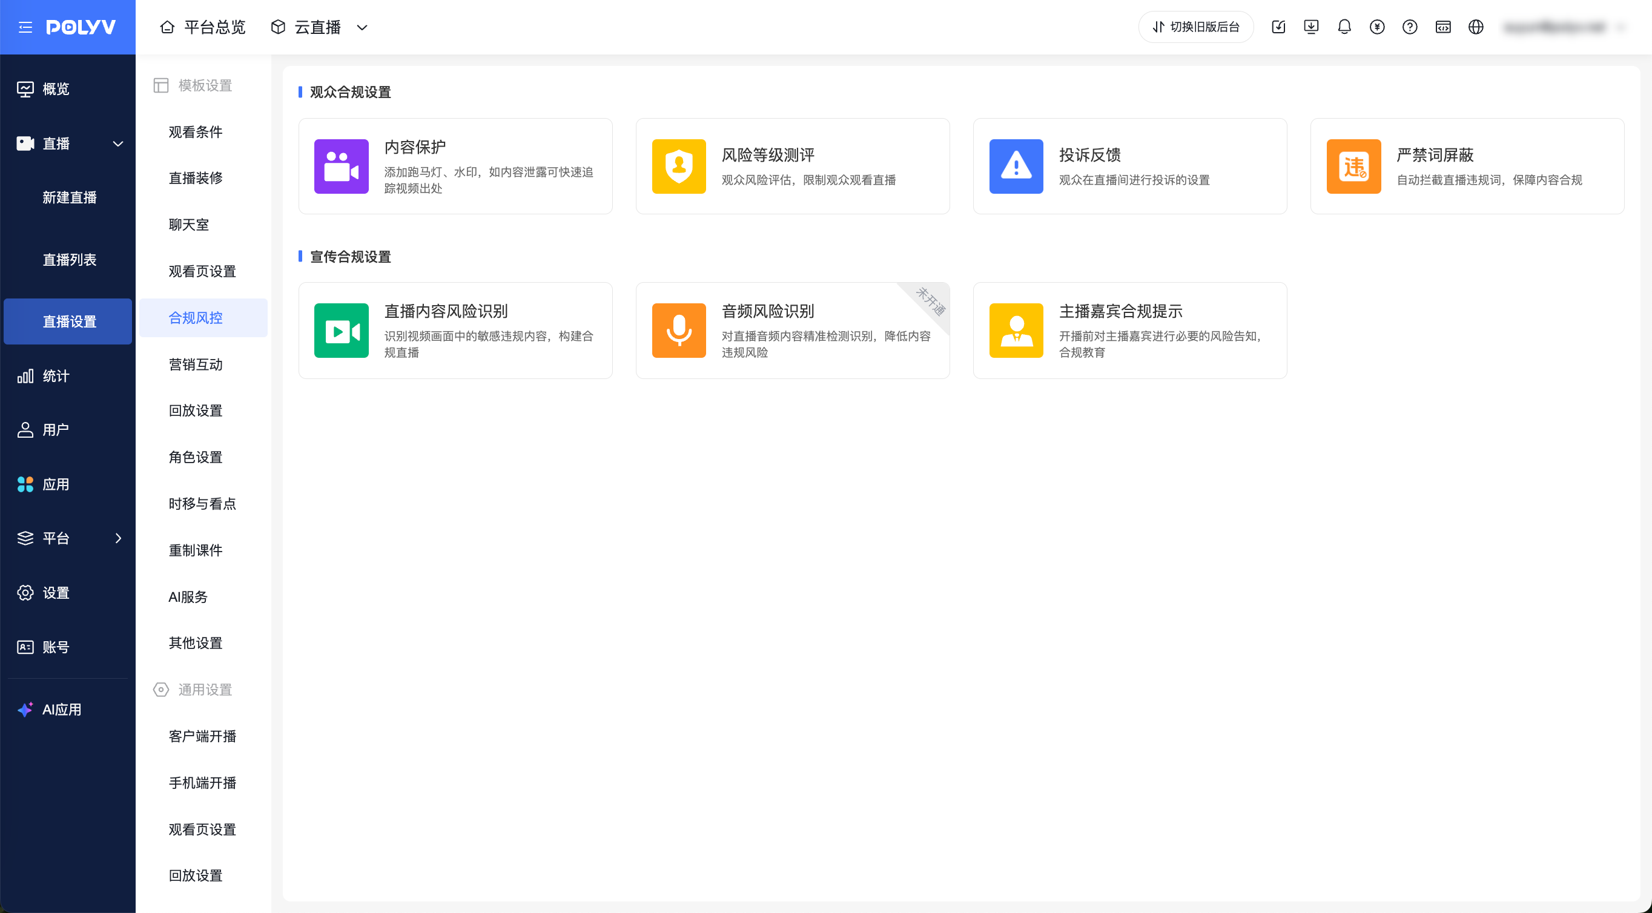The image size is (1652, 913).
Task: Expand the 云直播 product dropdown chevron
Action: pyautogui.click(x=362, y=28)
